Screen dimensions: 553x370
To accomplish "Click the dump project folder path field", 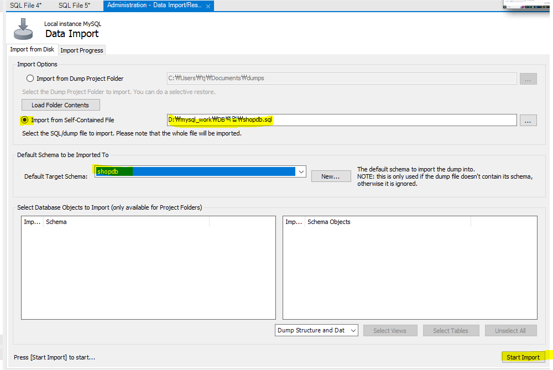I will pyautogui.click(x=342, y=79).
